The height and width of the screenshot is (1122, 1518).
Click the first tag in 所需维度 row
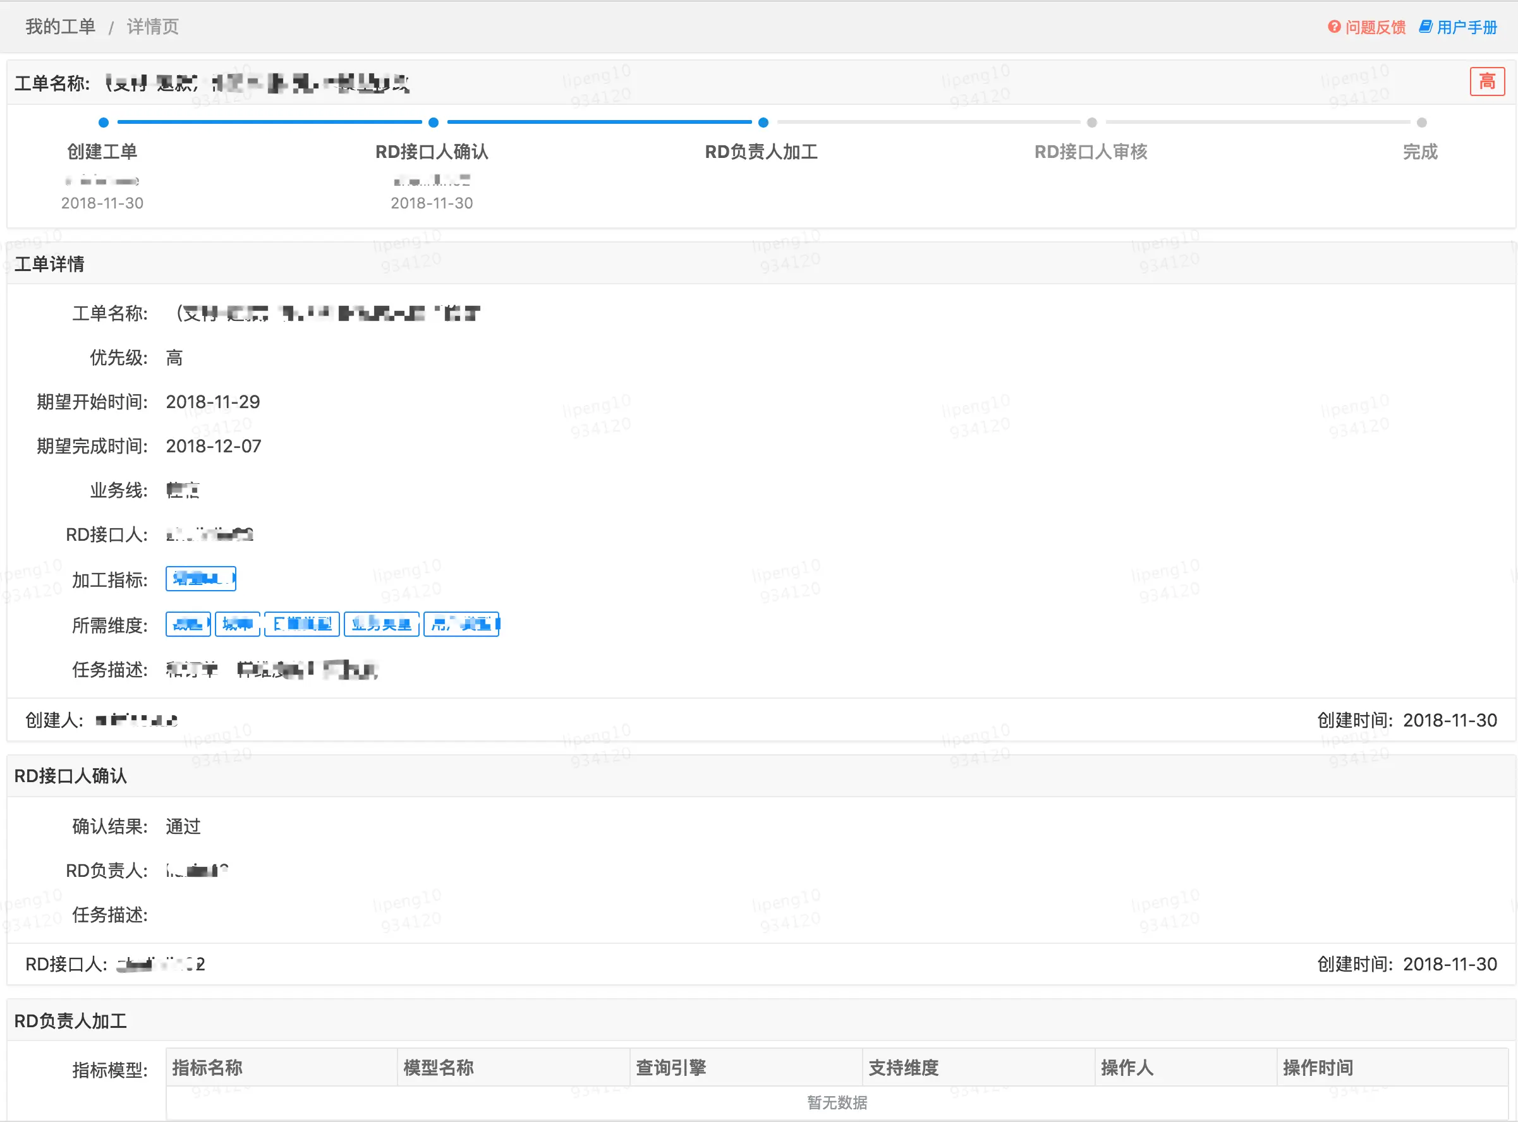pos(188,624)
